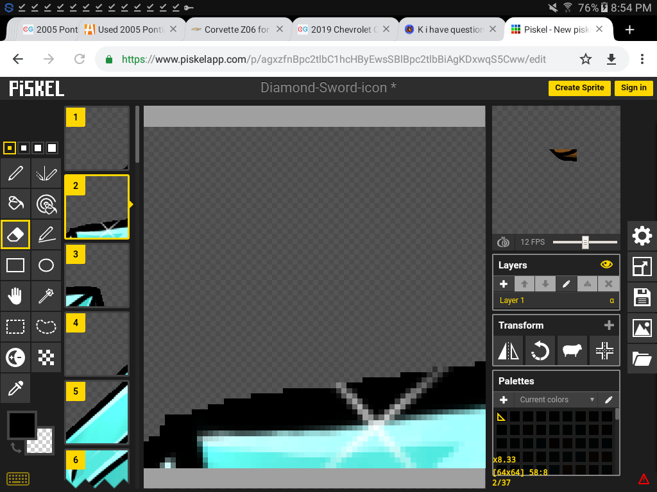Open the Save floppy disk panel

pos(642,297)
